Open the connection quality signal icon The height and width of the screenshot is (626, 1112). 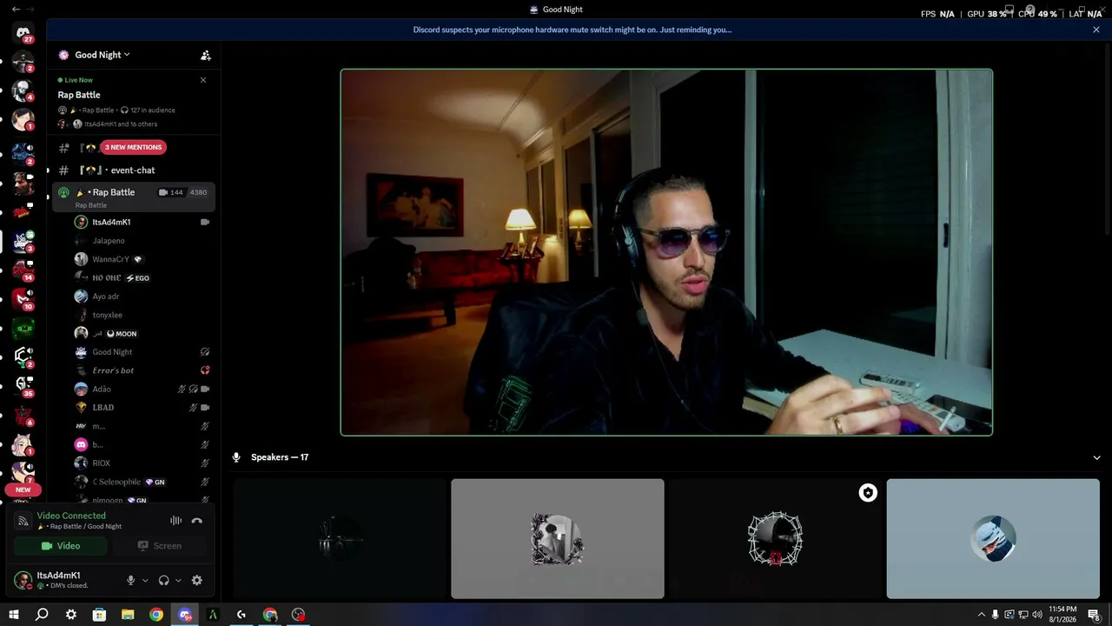click(x=23, y=521)
